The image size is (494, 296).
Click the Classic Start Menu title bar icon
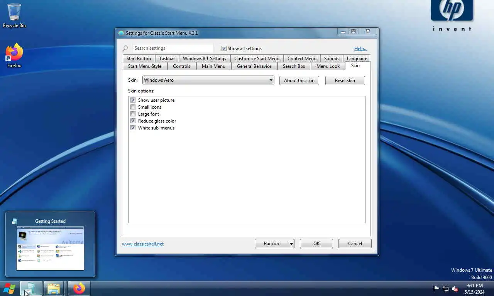tap(121, 33)
